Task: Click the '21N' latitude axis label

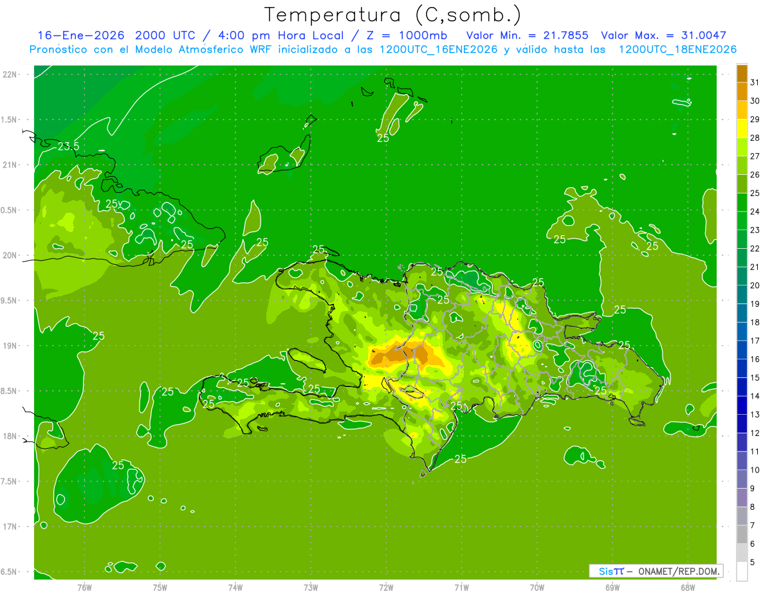Action: tap(9, 165)
